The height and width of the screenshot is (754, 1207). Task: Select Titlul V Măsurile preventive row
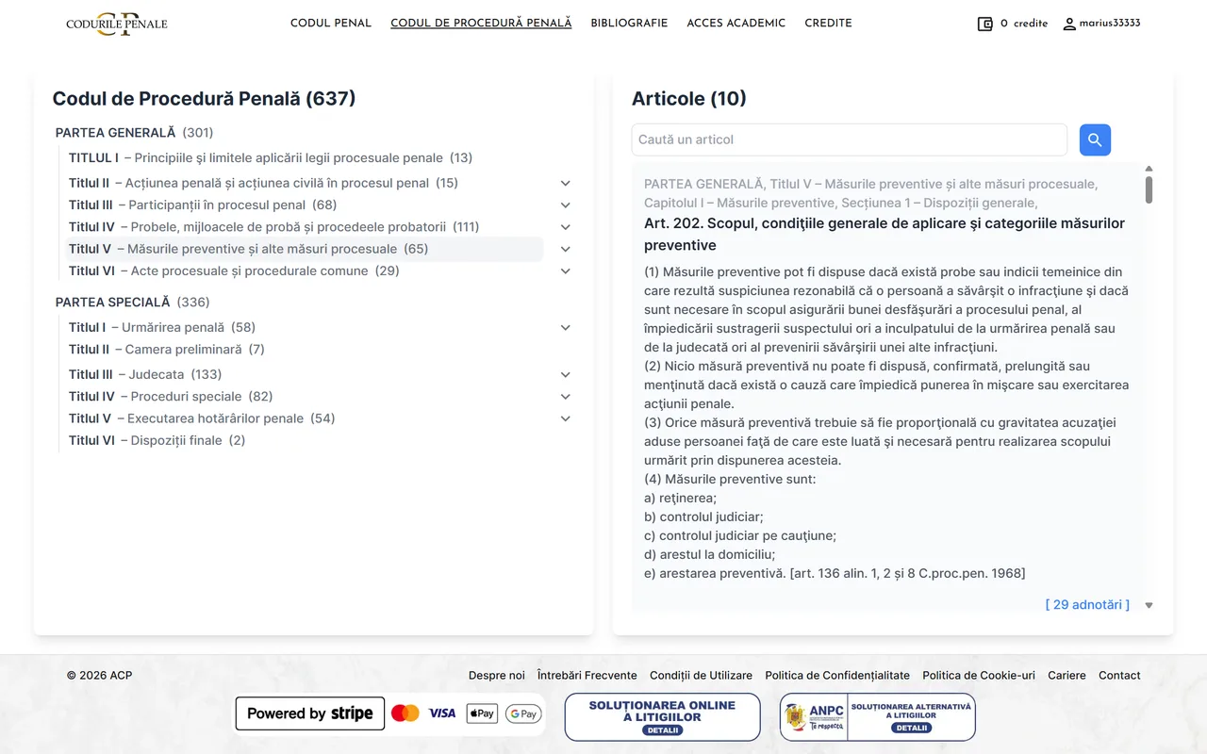pyautogui.click(x=304, y=249)
